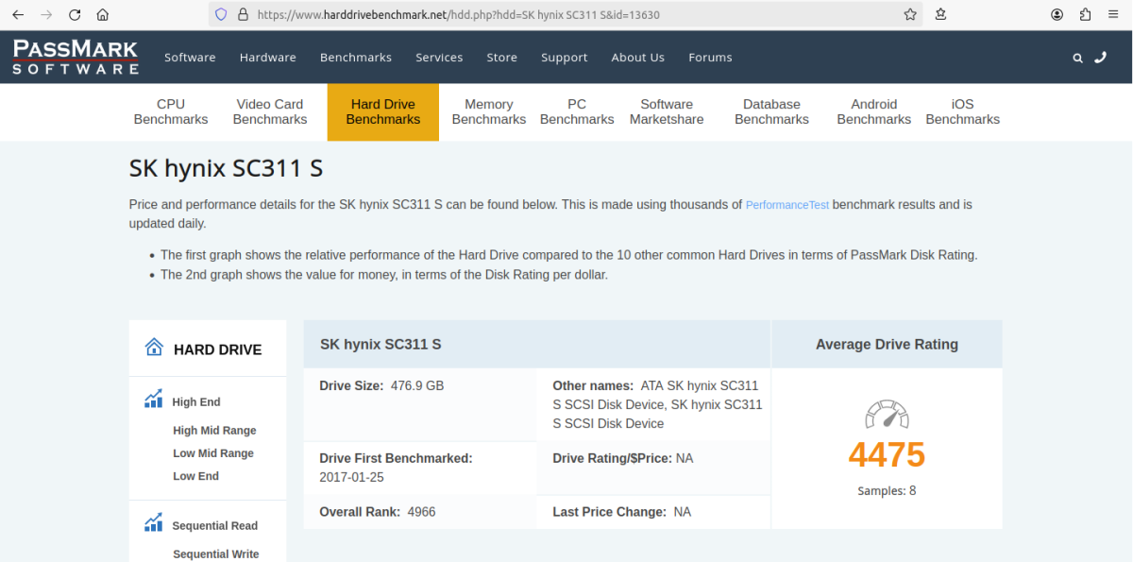The height and width of the screenshot is (562, 1133).
Task: Click the chart icon next to High End
Action: (154, 400)
